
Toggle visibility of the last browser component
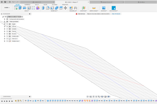coord(7,41)
